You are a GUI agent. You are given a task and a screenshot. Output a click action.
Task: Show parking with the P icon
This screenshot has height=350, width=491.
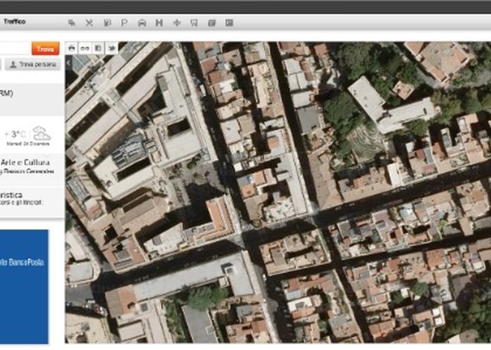124,23
